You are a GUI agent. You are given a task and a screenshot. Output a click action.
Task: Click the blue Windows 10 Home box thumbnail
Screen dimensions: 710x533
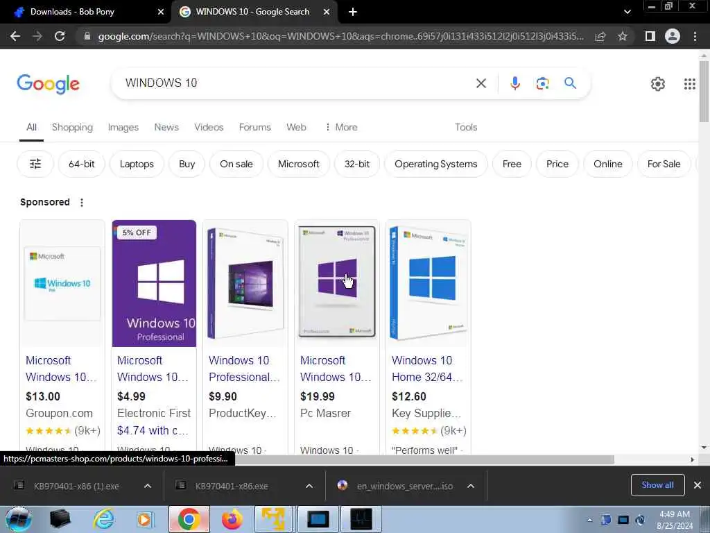click(428, 283)
